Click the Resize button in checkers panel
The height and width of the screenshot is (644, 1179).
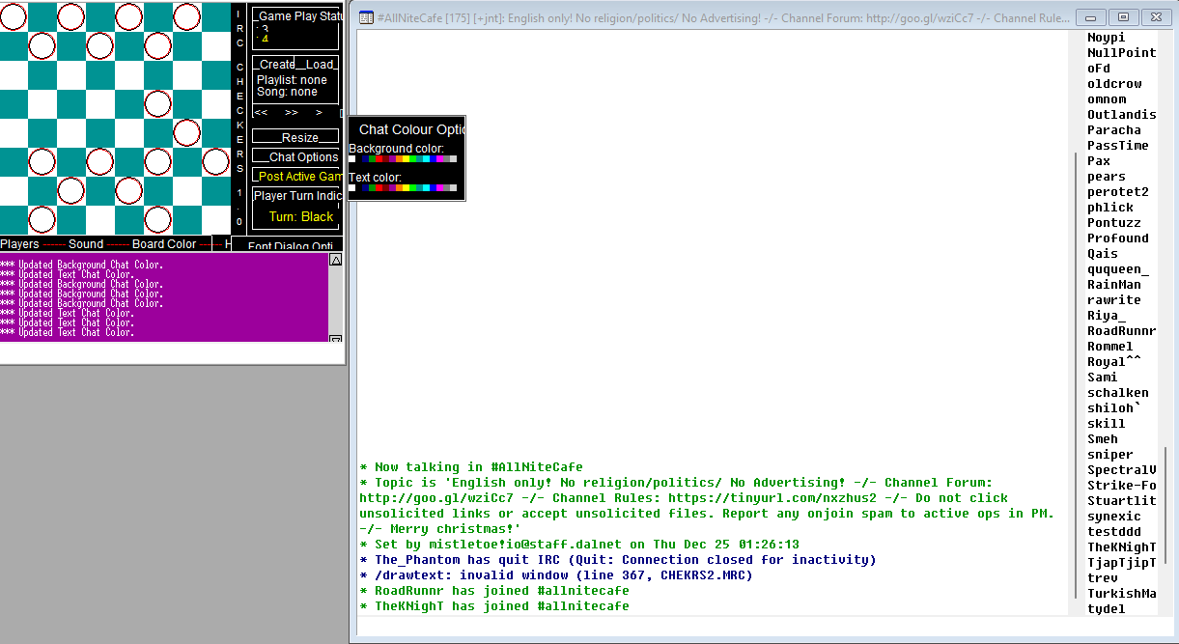[295, 138]
